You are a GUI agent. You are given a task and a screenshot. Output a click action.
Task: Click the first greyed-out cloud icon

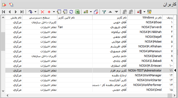tap(125, 12)
